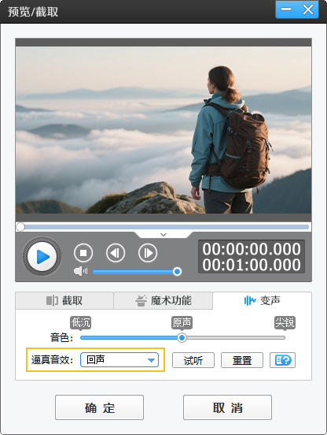Click the dropdown arrow next to 回声
This screenshot has height=435, width=327.
[x=151, y=360]
